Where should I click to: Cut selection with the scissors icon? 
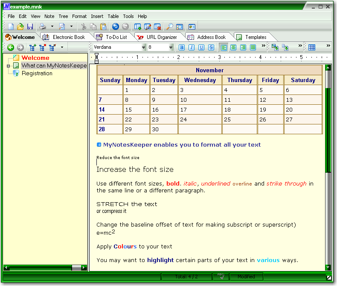coord(83,27)
